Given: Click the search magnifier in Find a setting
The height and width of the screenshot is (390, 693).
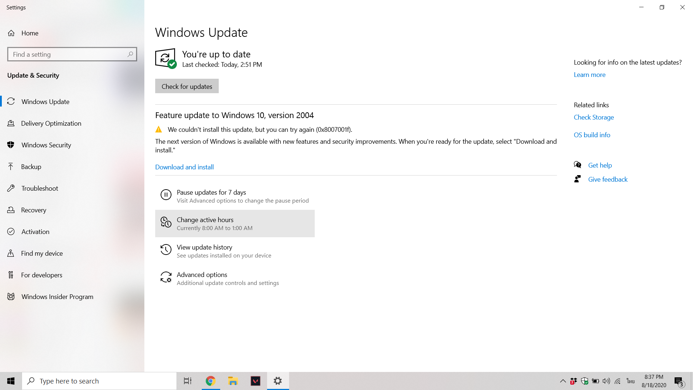Looking at the screenshot, I should click(x=130, y=54).
